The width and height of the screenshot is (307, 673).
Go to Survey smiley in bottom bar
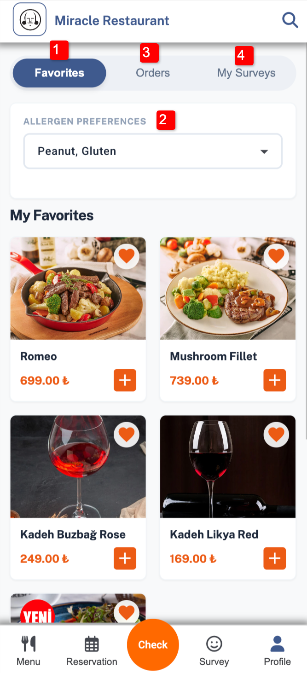coord(214,651)
